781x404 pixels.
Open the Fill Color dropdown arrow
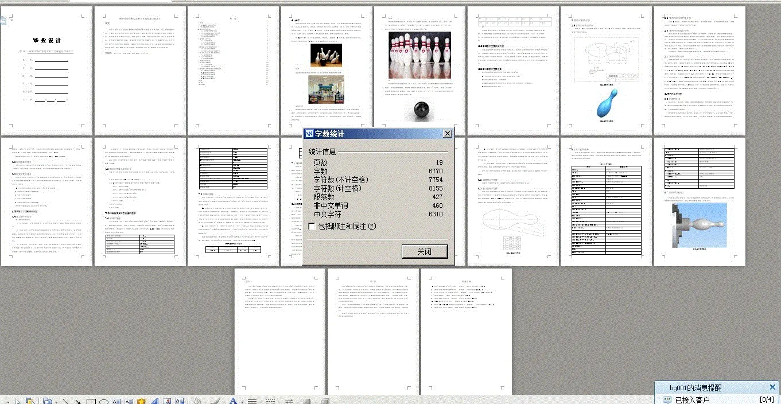coord(205,401)
